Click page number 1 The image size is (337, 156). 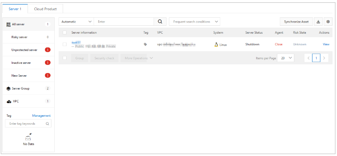(316, 58)
